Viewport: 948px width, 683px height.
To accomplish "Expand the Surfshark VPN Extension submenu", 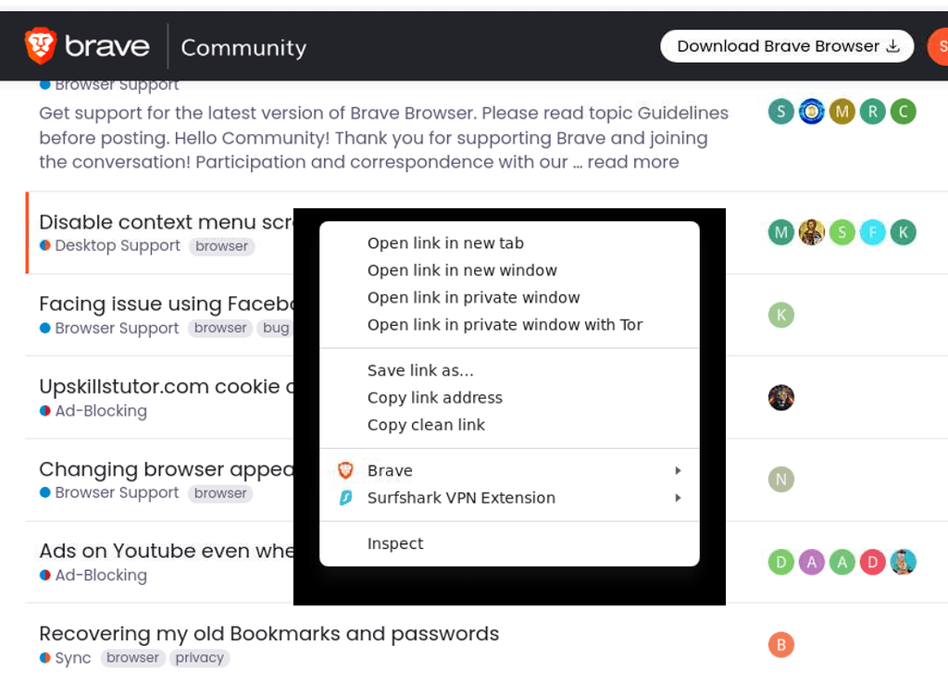I will (x=679, y=498).
